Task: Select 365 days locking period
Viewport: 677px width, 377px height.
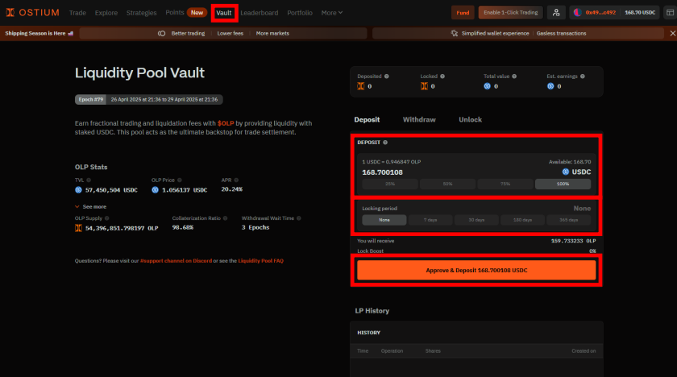Action: (569, 220)
